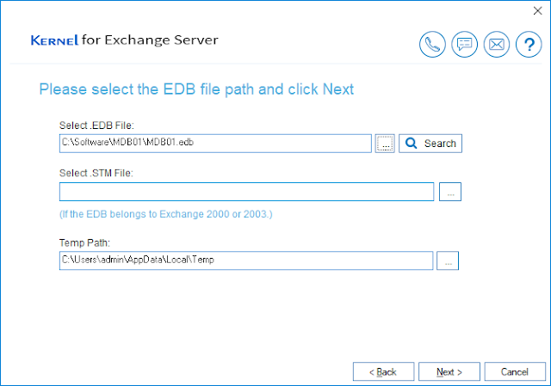
Task: Click the 'Select .STM File' label
Action: (x=97, y=174)
